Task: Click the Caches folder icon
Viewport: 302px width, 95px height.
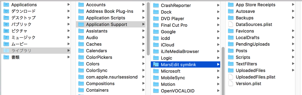Action: (81, 44)
